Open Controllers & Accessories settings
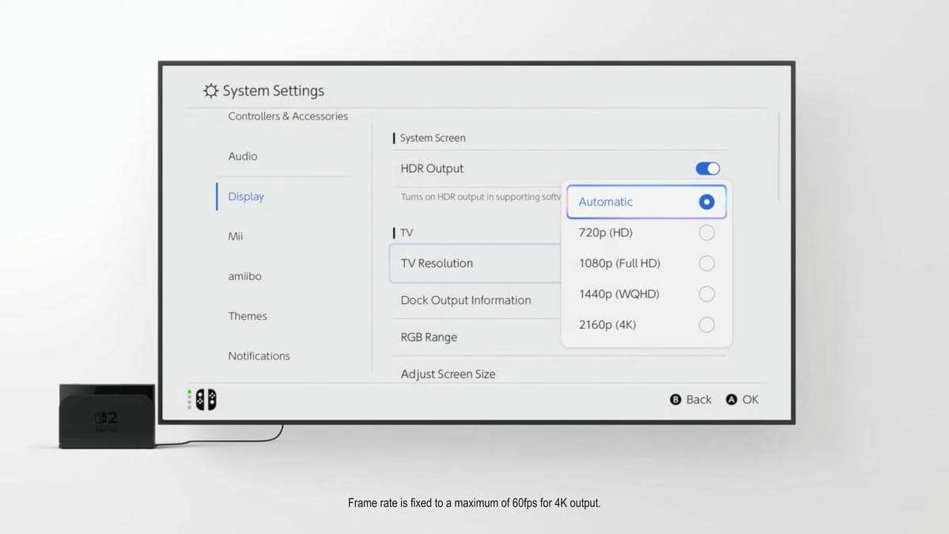Screen dimensions: 949x534 [x=287, y=116]
